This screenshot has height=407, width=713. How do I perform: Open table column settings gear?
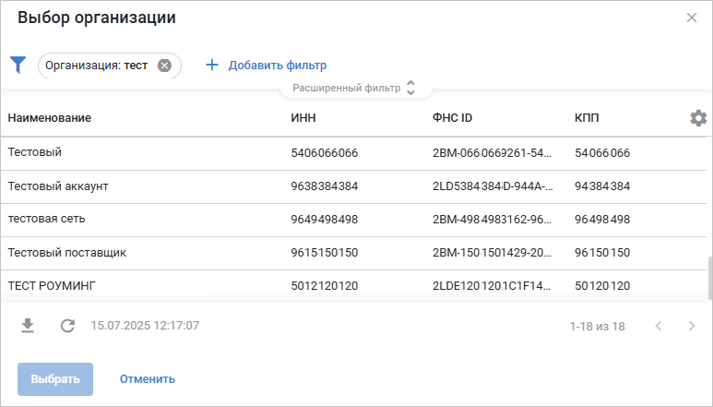(x=698, y=118)
